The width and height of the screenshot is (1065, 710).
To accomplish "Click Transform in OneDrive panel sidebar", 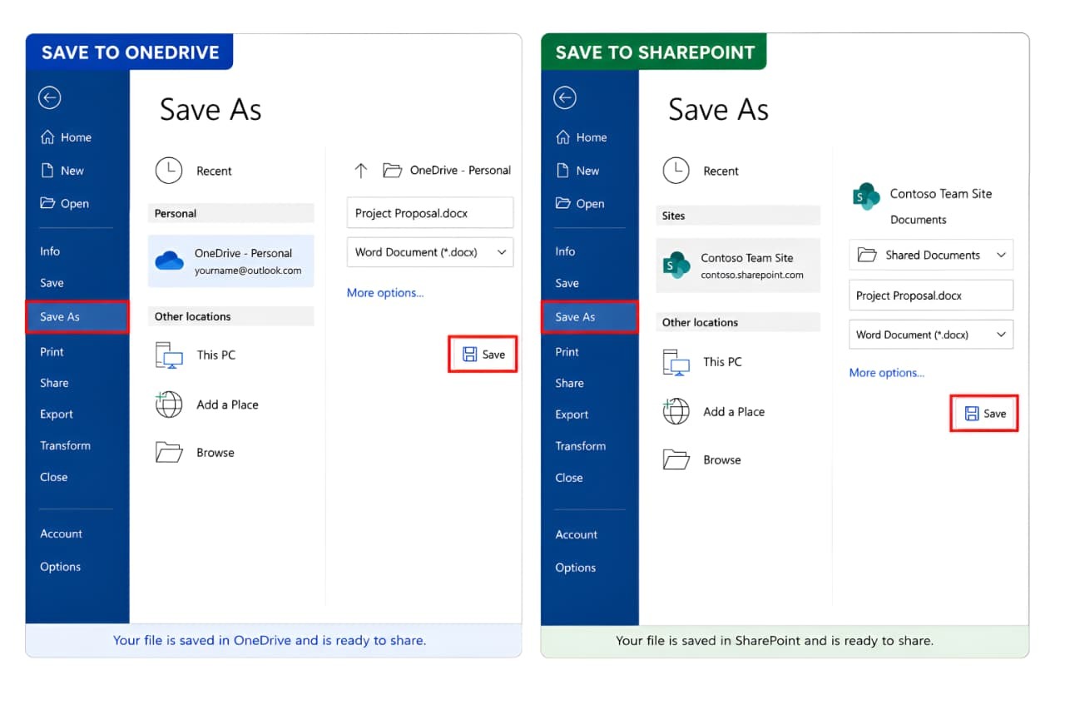I will (66, 445).
